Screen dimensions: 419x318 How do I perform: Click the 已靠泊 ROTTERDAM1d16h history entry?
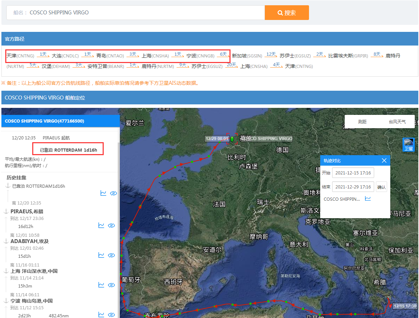coord(39,186)
